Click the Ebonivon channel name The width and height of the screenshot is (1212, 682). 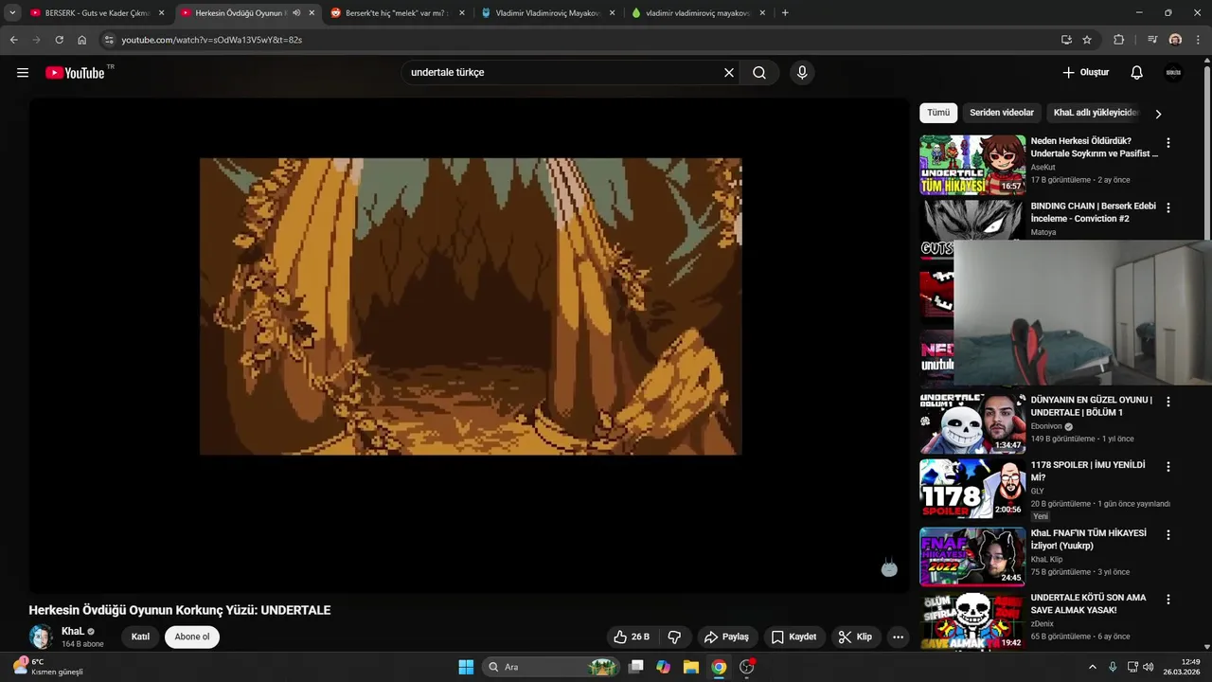[x=1046, y=426]
